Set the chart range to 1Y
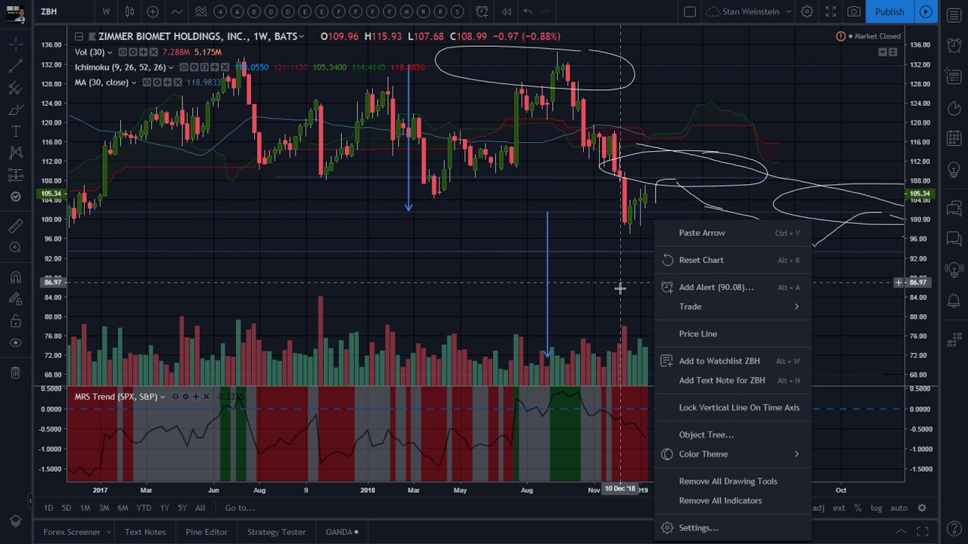 164,508
